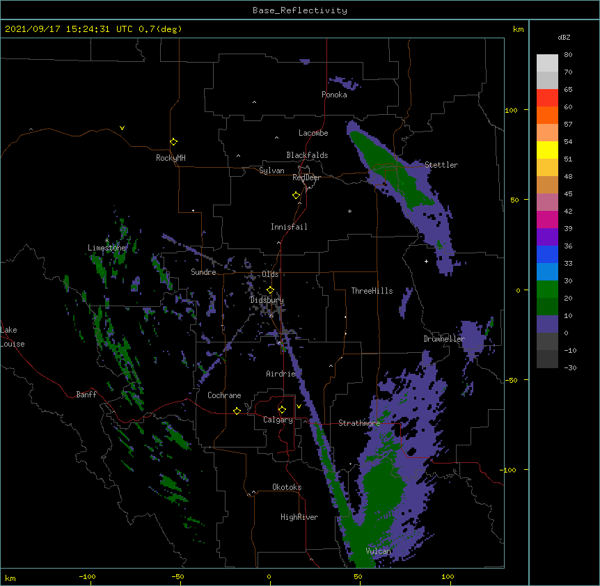Select the Stettler label on the map
Viewport: 600px width, 586px height.
[x=441, y=165]
